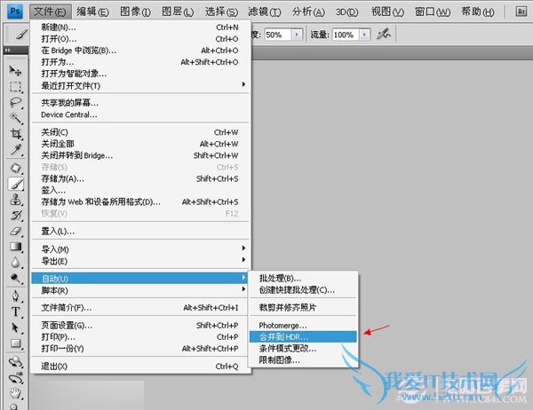The width and height of the screenshot is (533, 410).
Task: Choose Create Droplet (创建快捷批处理)
Action: (x=303, y=290)
